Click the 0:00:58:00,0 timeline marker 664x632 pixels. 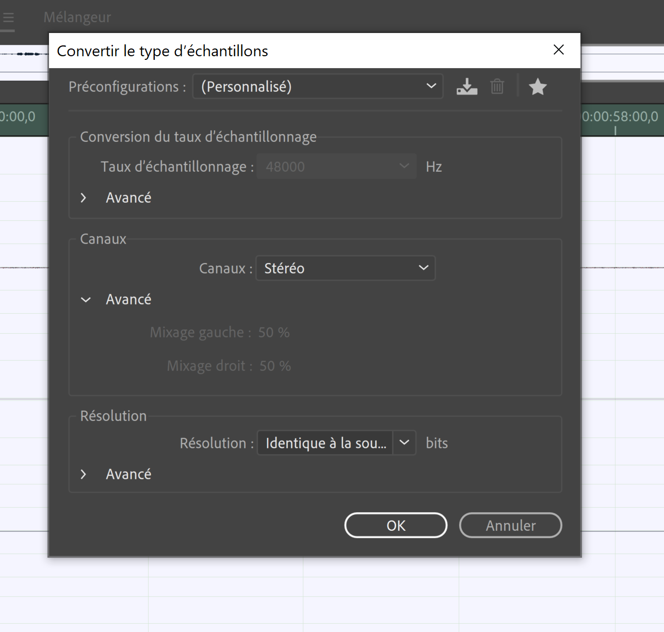tap(620, 117)
